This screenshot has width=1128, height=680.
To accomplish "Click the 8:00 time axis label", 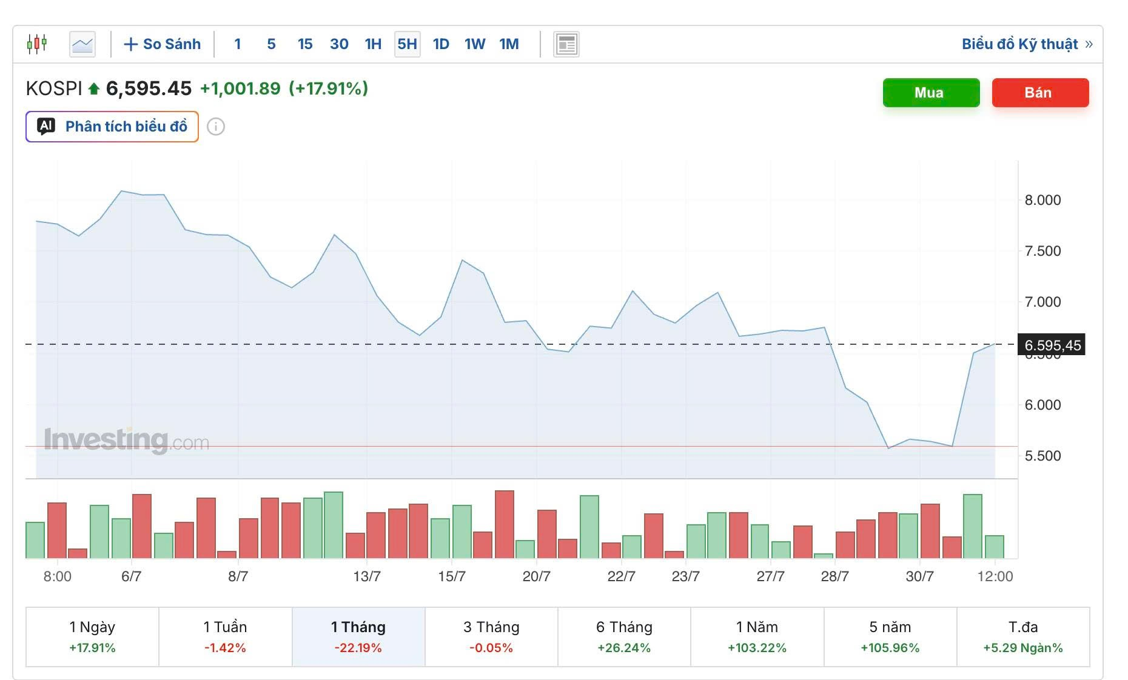I will click(x=58, y=576).
